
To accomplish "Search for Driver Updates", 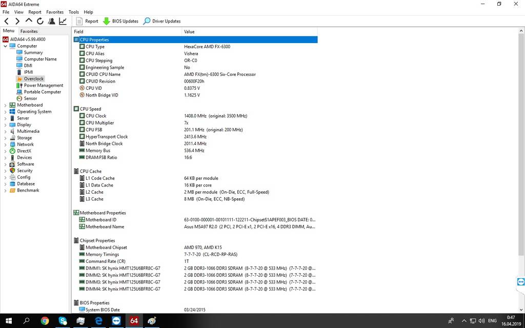I will click(161, 21).
